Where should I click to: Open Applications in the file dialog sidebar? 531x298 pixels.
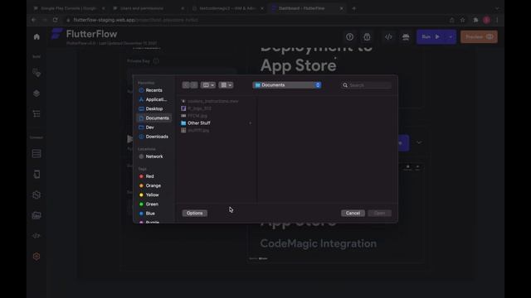point(153,99)
